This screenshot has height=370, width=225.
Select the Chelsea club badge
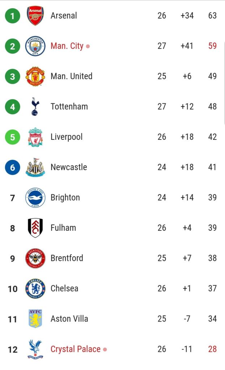point(34,289)
